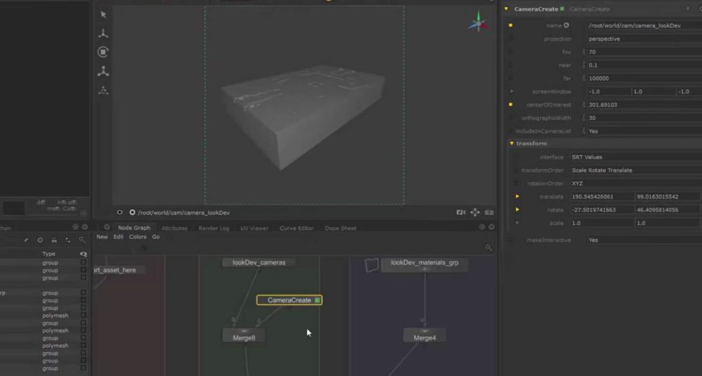Click the viewer orientation axis gizmo
This screenshot has width=702, height=376.
[478, 23]
